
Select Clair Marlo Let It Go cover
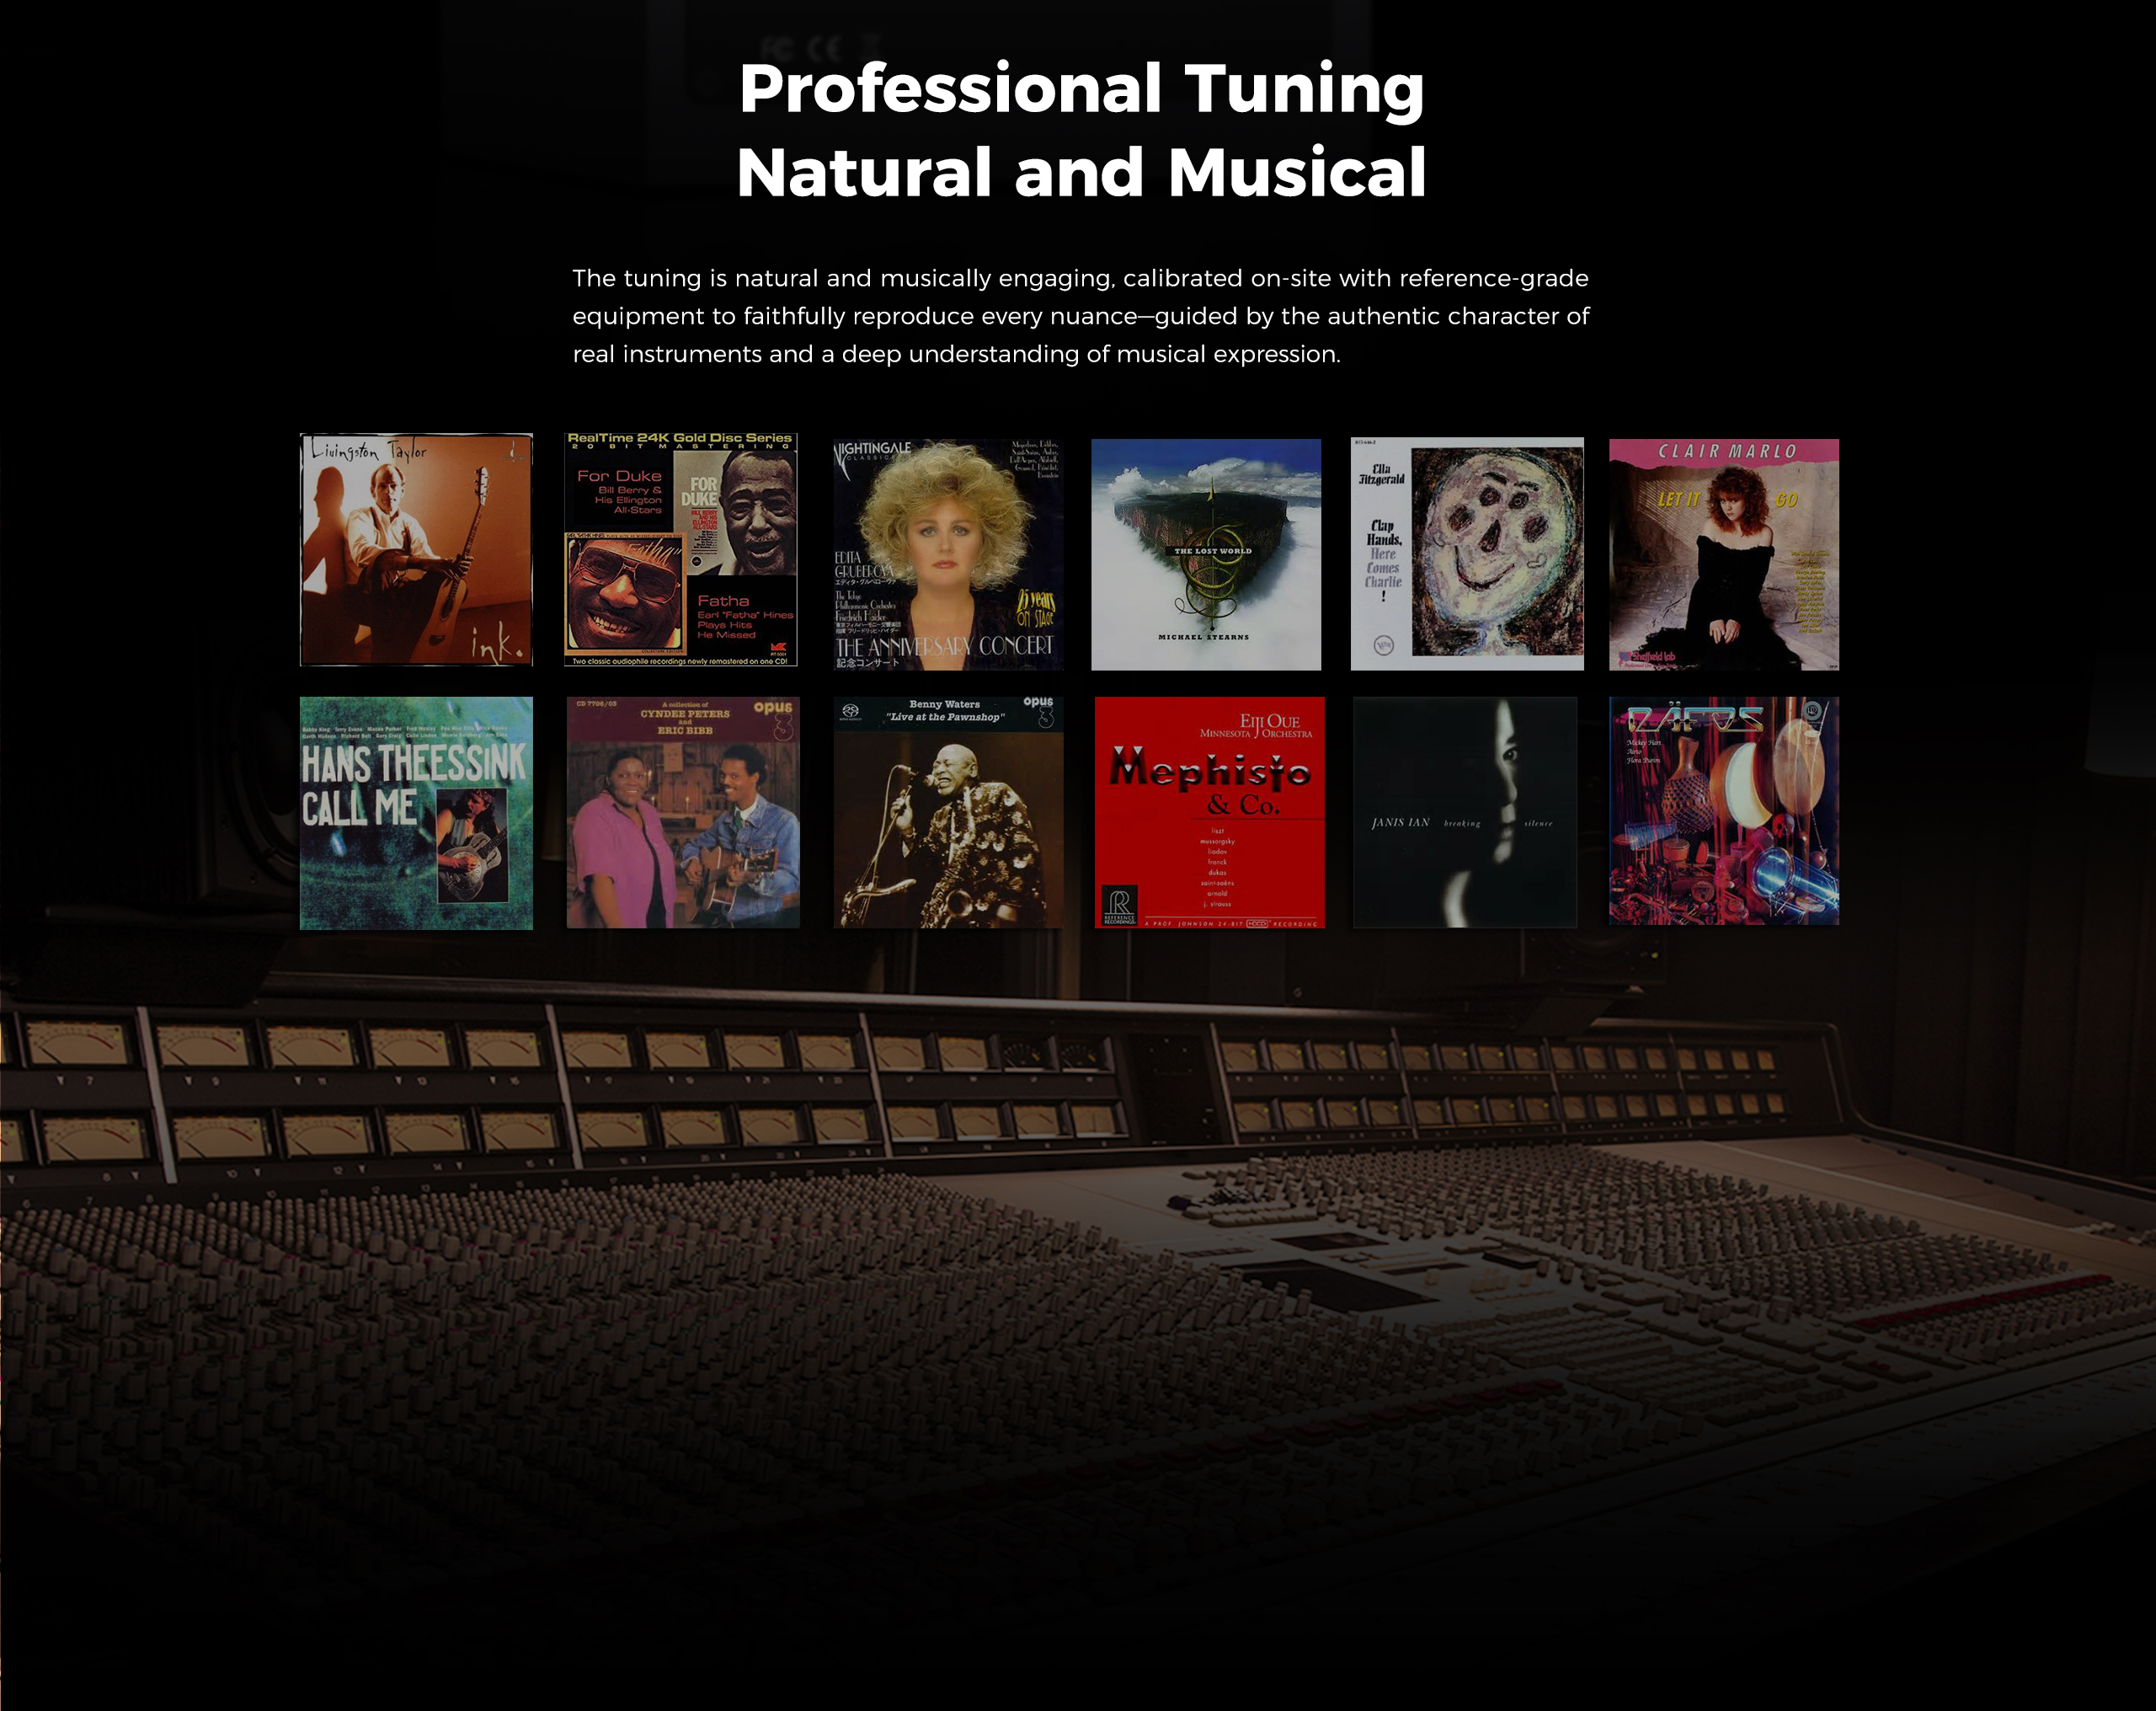click(1724, 554)
